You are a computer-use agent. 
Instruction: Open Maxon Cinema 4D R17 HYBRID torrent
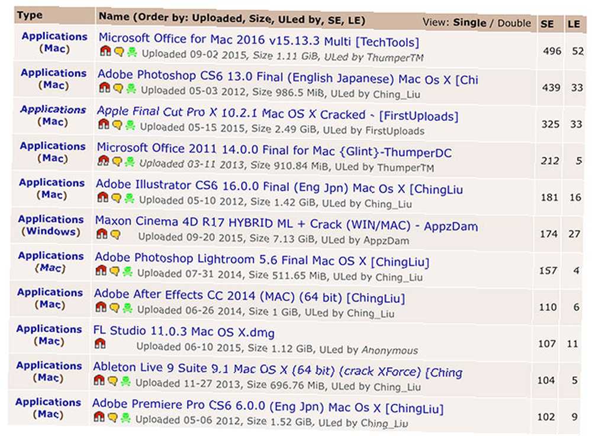coord(286,224)
